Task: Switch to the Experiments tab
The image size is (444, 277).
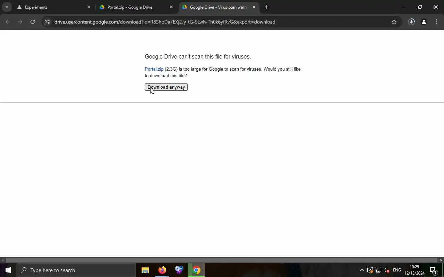Action: (54, 7)
